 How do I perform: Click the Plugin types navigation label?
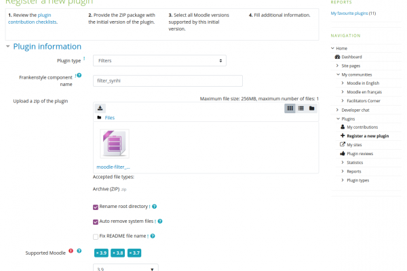click(x=358, y=180)
